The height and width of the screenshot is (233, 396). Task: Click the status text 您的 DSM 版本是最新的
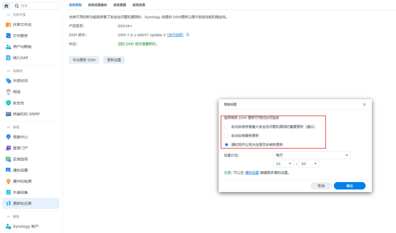pyautogui.click(x=137, y=44)
